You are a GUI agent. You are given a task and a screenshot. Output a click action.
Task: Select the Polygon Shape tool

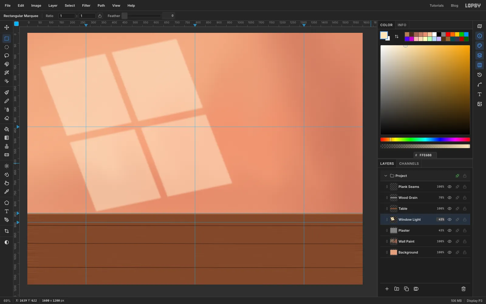coord(7,203)
